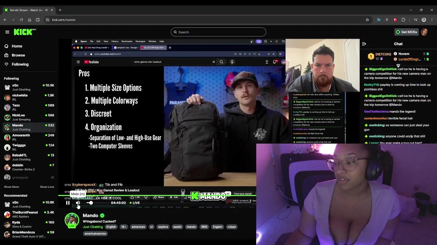Screen dimensions: 437x245
Task: Open user profile avatar on Kick
Action: pyautogui.click(x=424, y=32)
